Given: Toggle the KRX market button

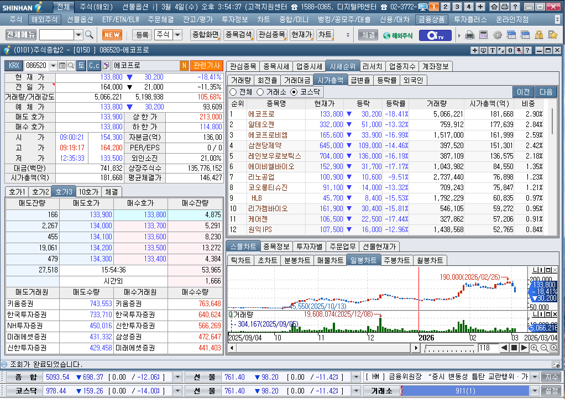Looking at the screenshot, I should (x=14, y=66).
